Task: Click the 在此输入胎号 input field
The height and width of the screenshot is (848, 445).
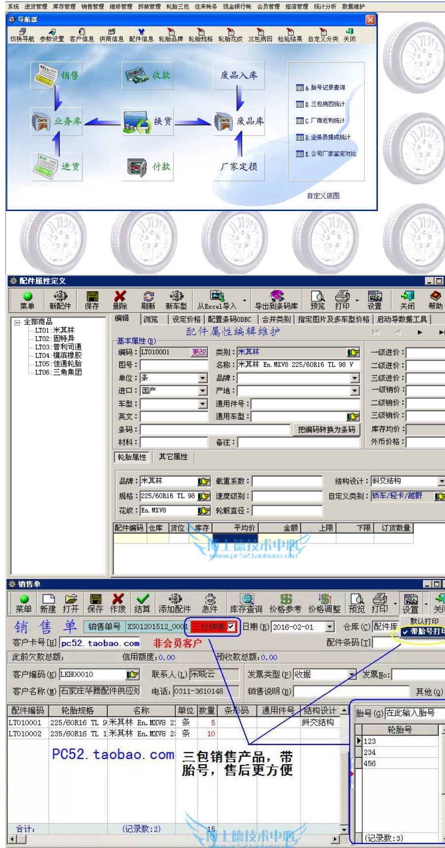Action: click(x=414, y=713)
